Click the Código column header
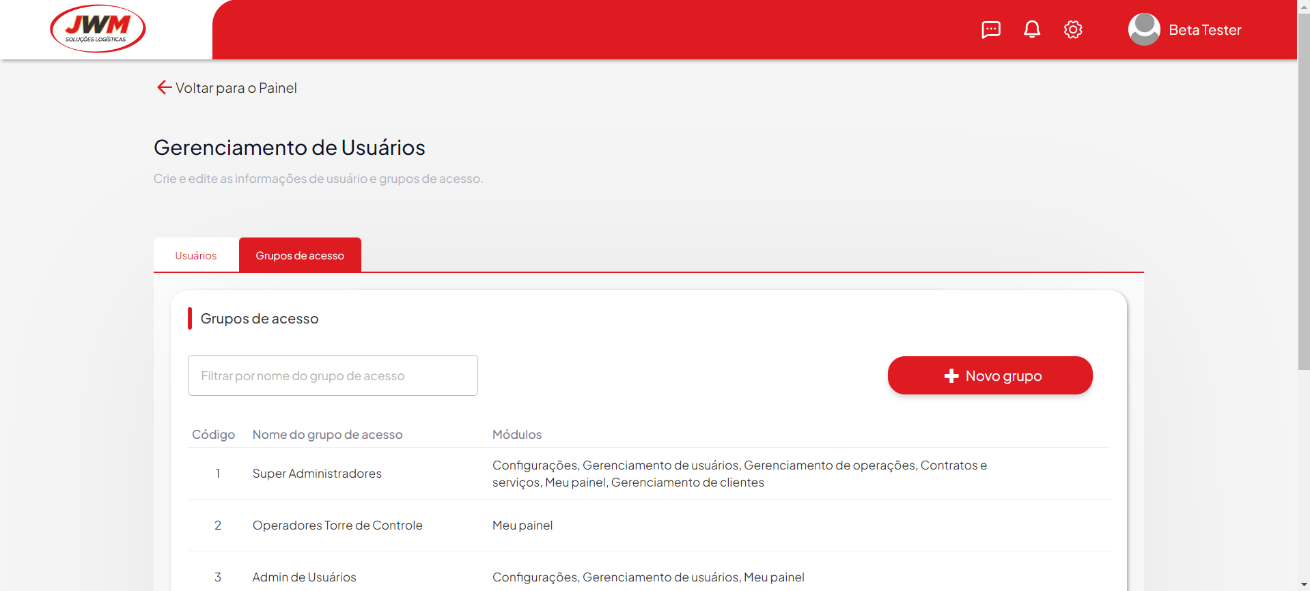The image size is (1310, 591). point(213,435)
